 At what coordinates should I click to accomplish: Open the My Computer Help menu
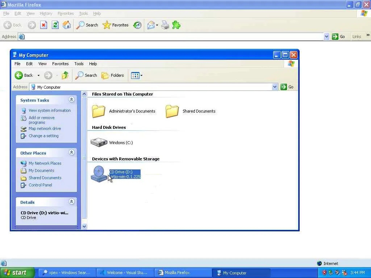(93, 64)
